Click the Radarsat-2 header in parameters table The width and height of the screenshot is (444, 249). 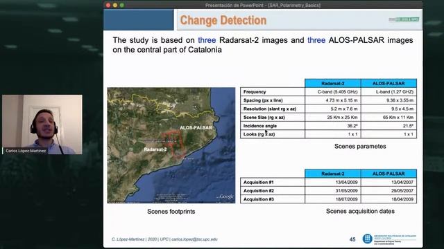333,83
